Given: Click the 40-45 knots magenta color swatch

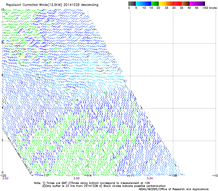Looking at the screenshot, I should [193, 4].
